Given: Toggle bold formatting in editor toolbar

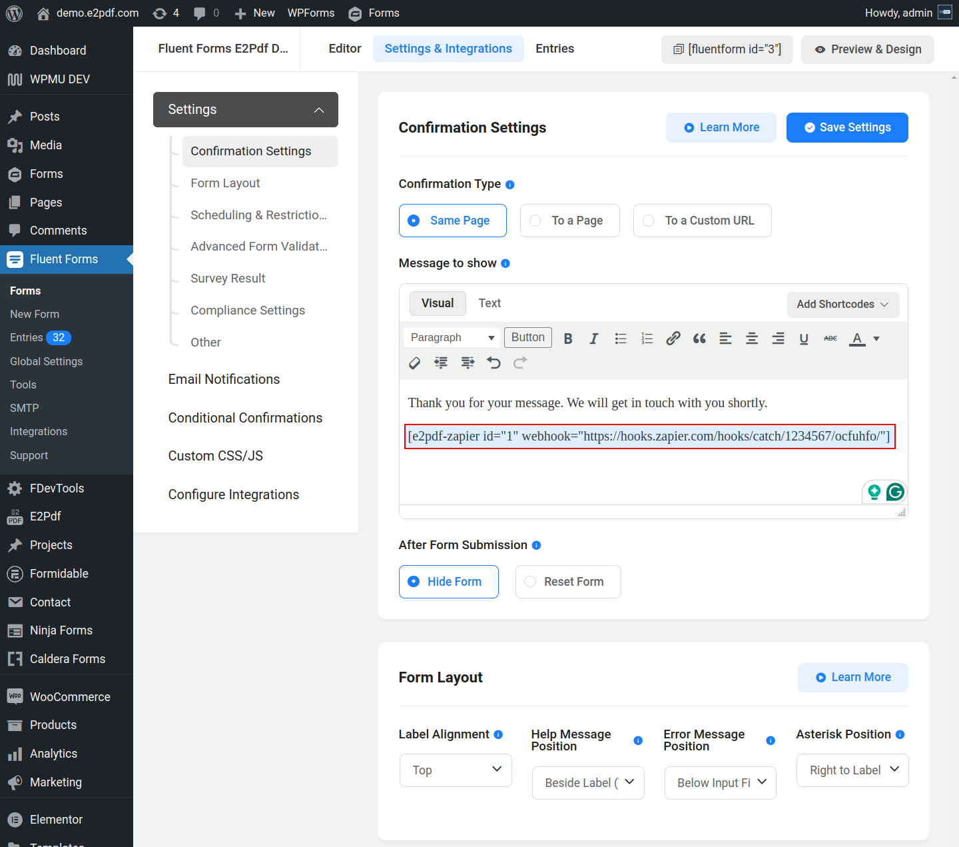Looking at the screenshot, I should tap(568, 339).
